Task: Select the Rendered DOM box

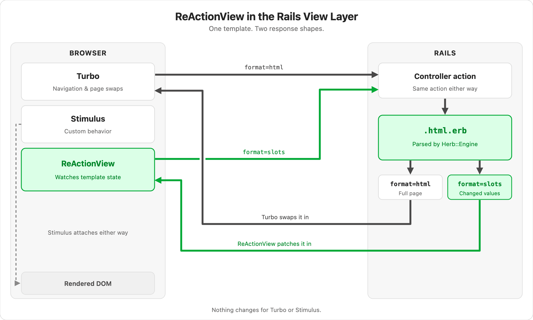Action: [88, 283]
